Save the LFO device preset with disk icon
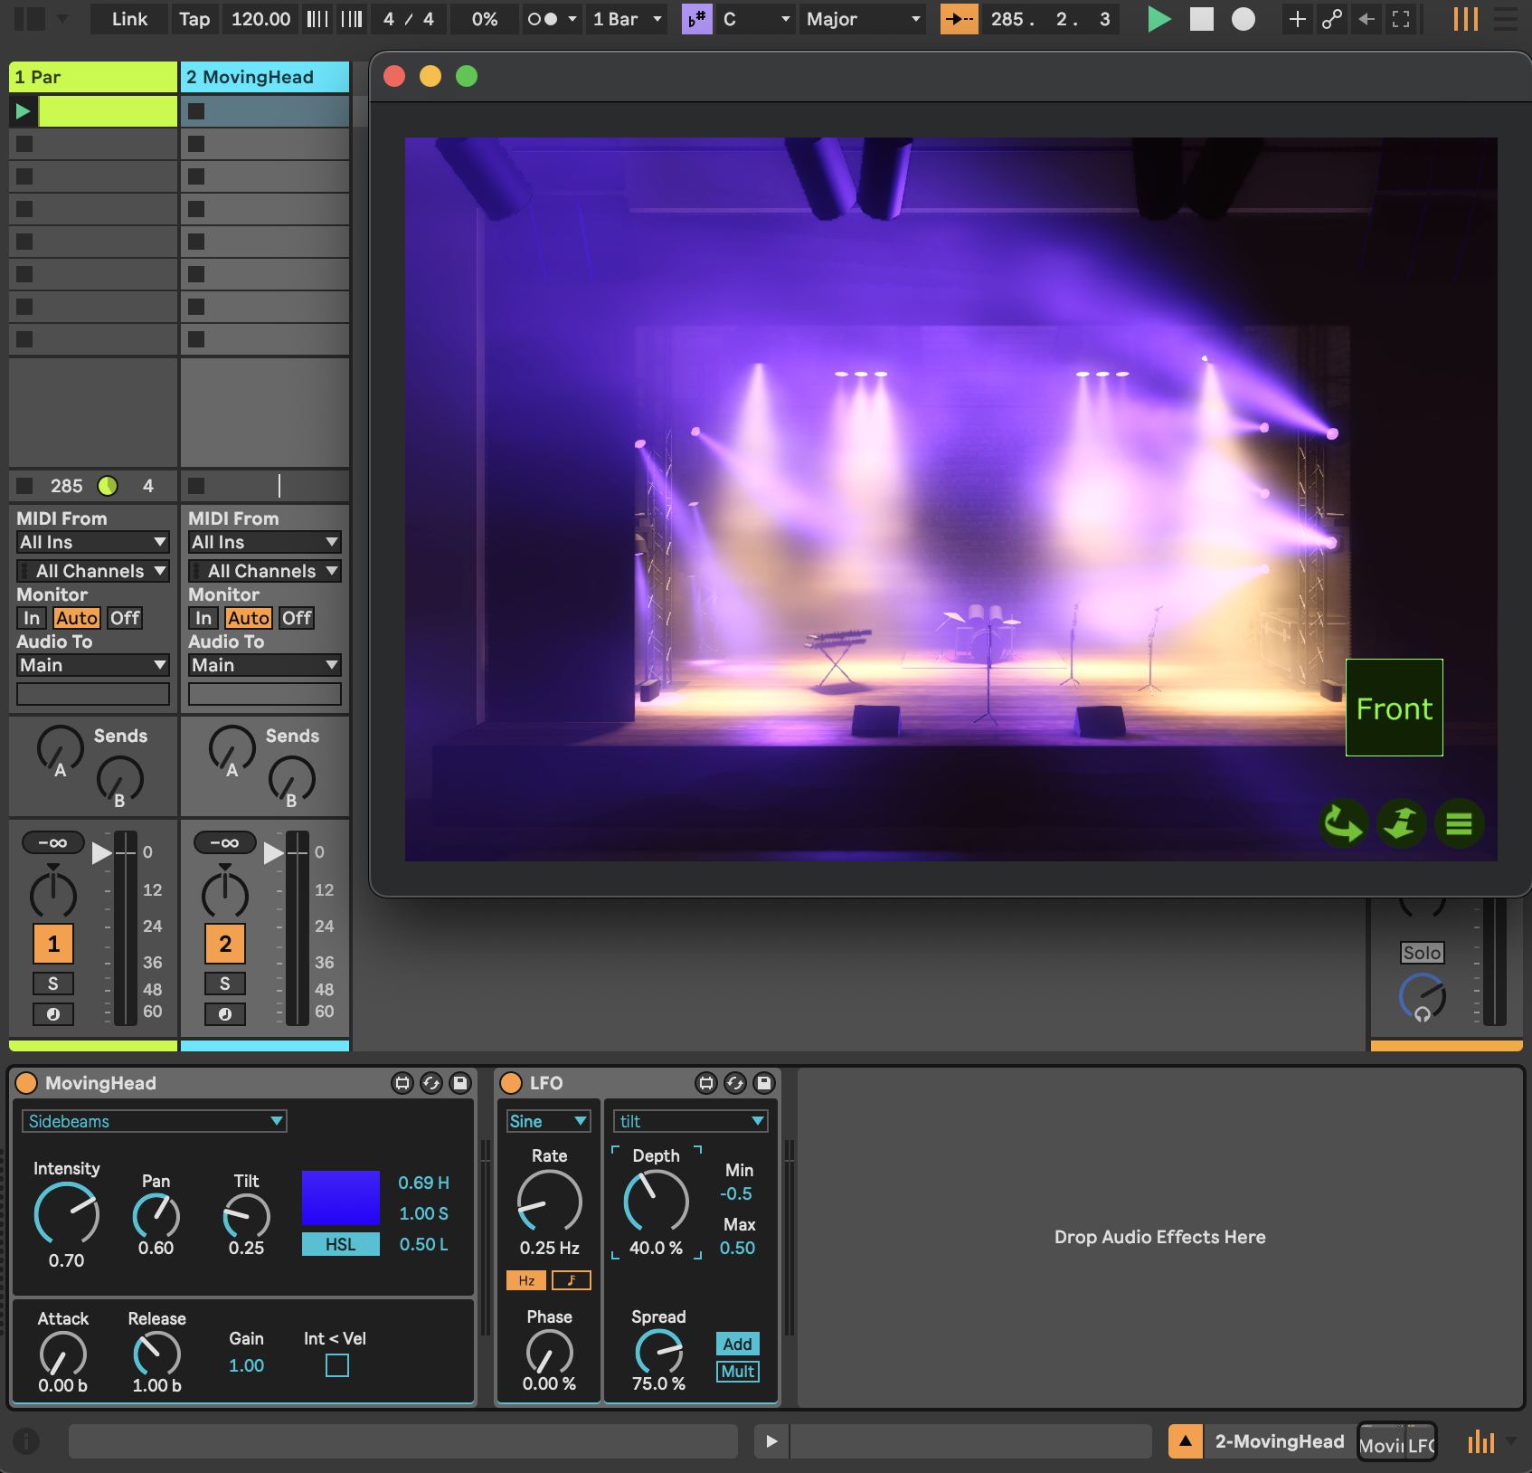This screenshot has height=1473, width=1532. pyautogui.click(x=764, y=1083)
